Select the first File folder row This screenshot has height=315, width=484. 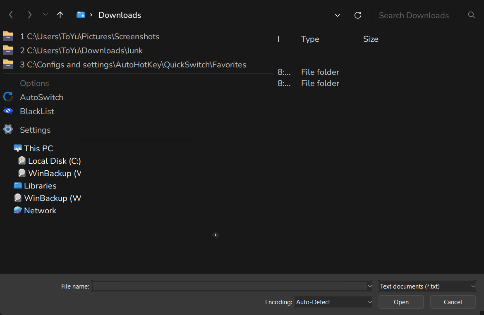coord(320,72)
